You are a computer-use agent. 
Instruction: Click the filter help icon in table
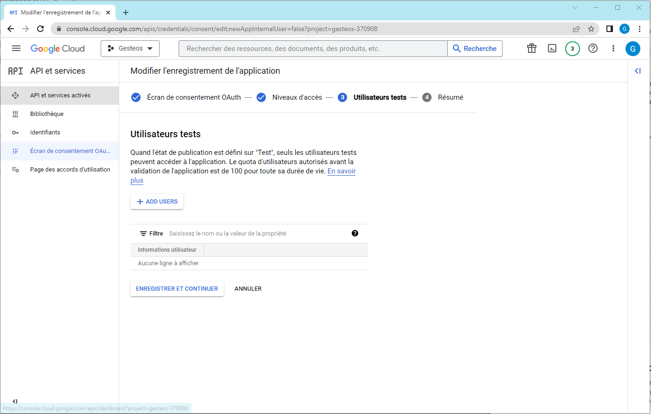355,233
